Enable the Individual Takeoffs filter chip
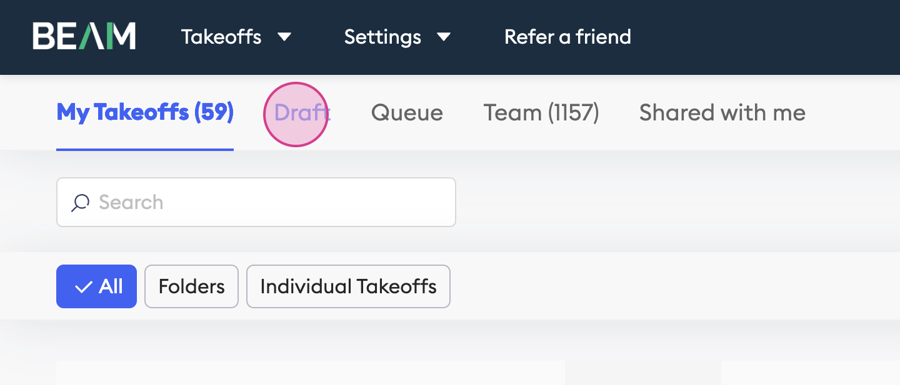The image size is (900, 385). click(348, 286)
